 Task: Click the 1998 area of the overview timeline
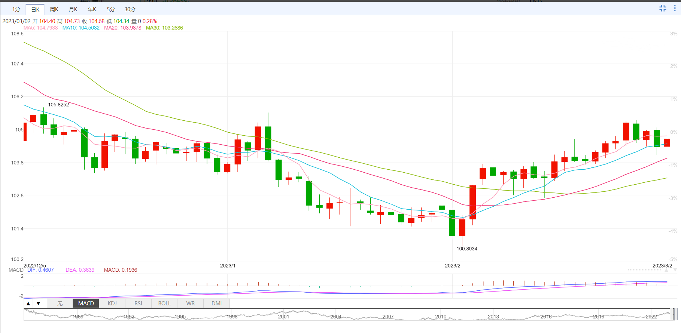(232, 317)
